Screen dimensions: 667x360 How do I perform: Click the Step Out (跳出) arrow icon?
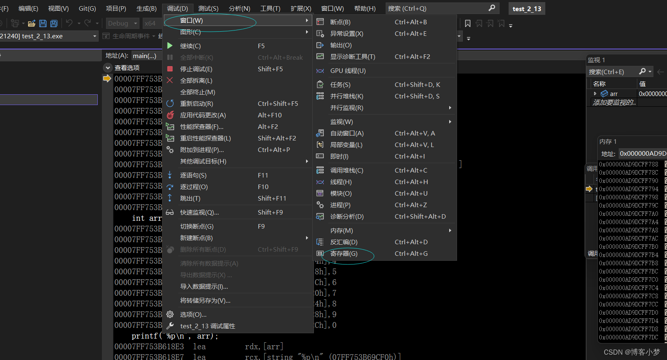[x=170, y=198]
